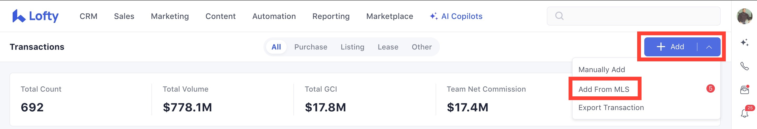Switch to the Purchase filter tab
Screen dimensions: 757x129
click(x=311, y=47)
